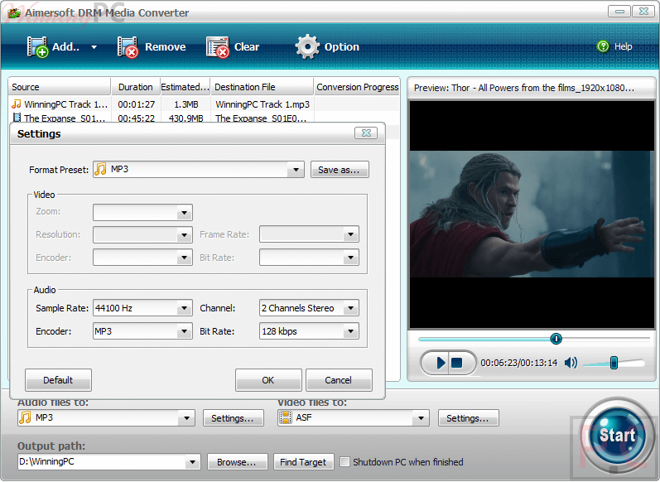Open Settings for video files
This screenshot has width=660, height=482.
point(468,418)
